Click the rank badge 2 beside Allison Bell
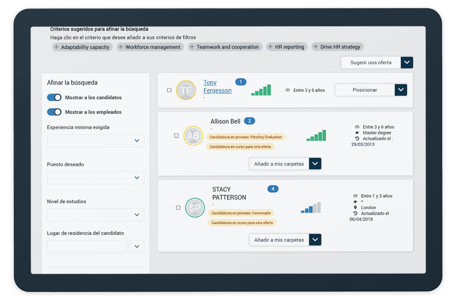The width and height of the screenshot is (456, 301). click(250, 121)
